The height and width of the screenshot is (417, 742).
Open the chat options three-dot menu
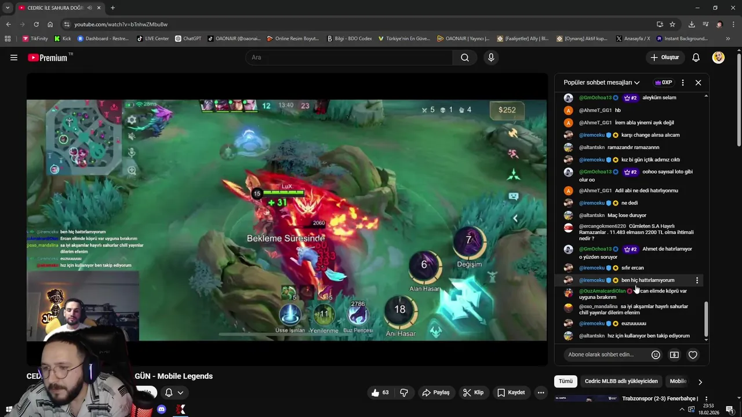tap(682, 82)
